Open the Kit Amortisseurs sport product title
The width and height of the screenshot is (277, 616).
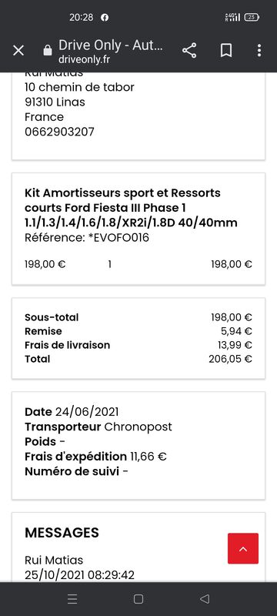coord(131,208)
